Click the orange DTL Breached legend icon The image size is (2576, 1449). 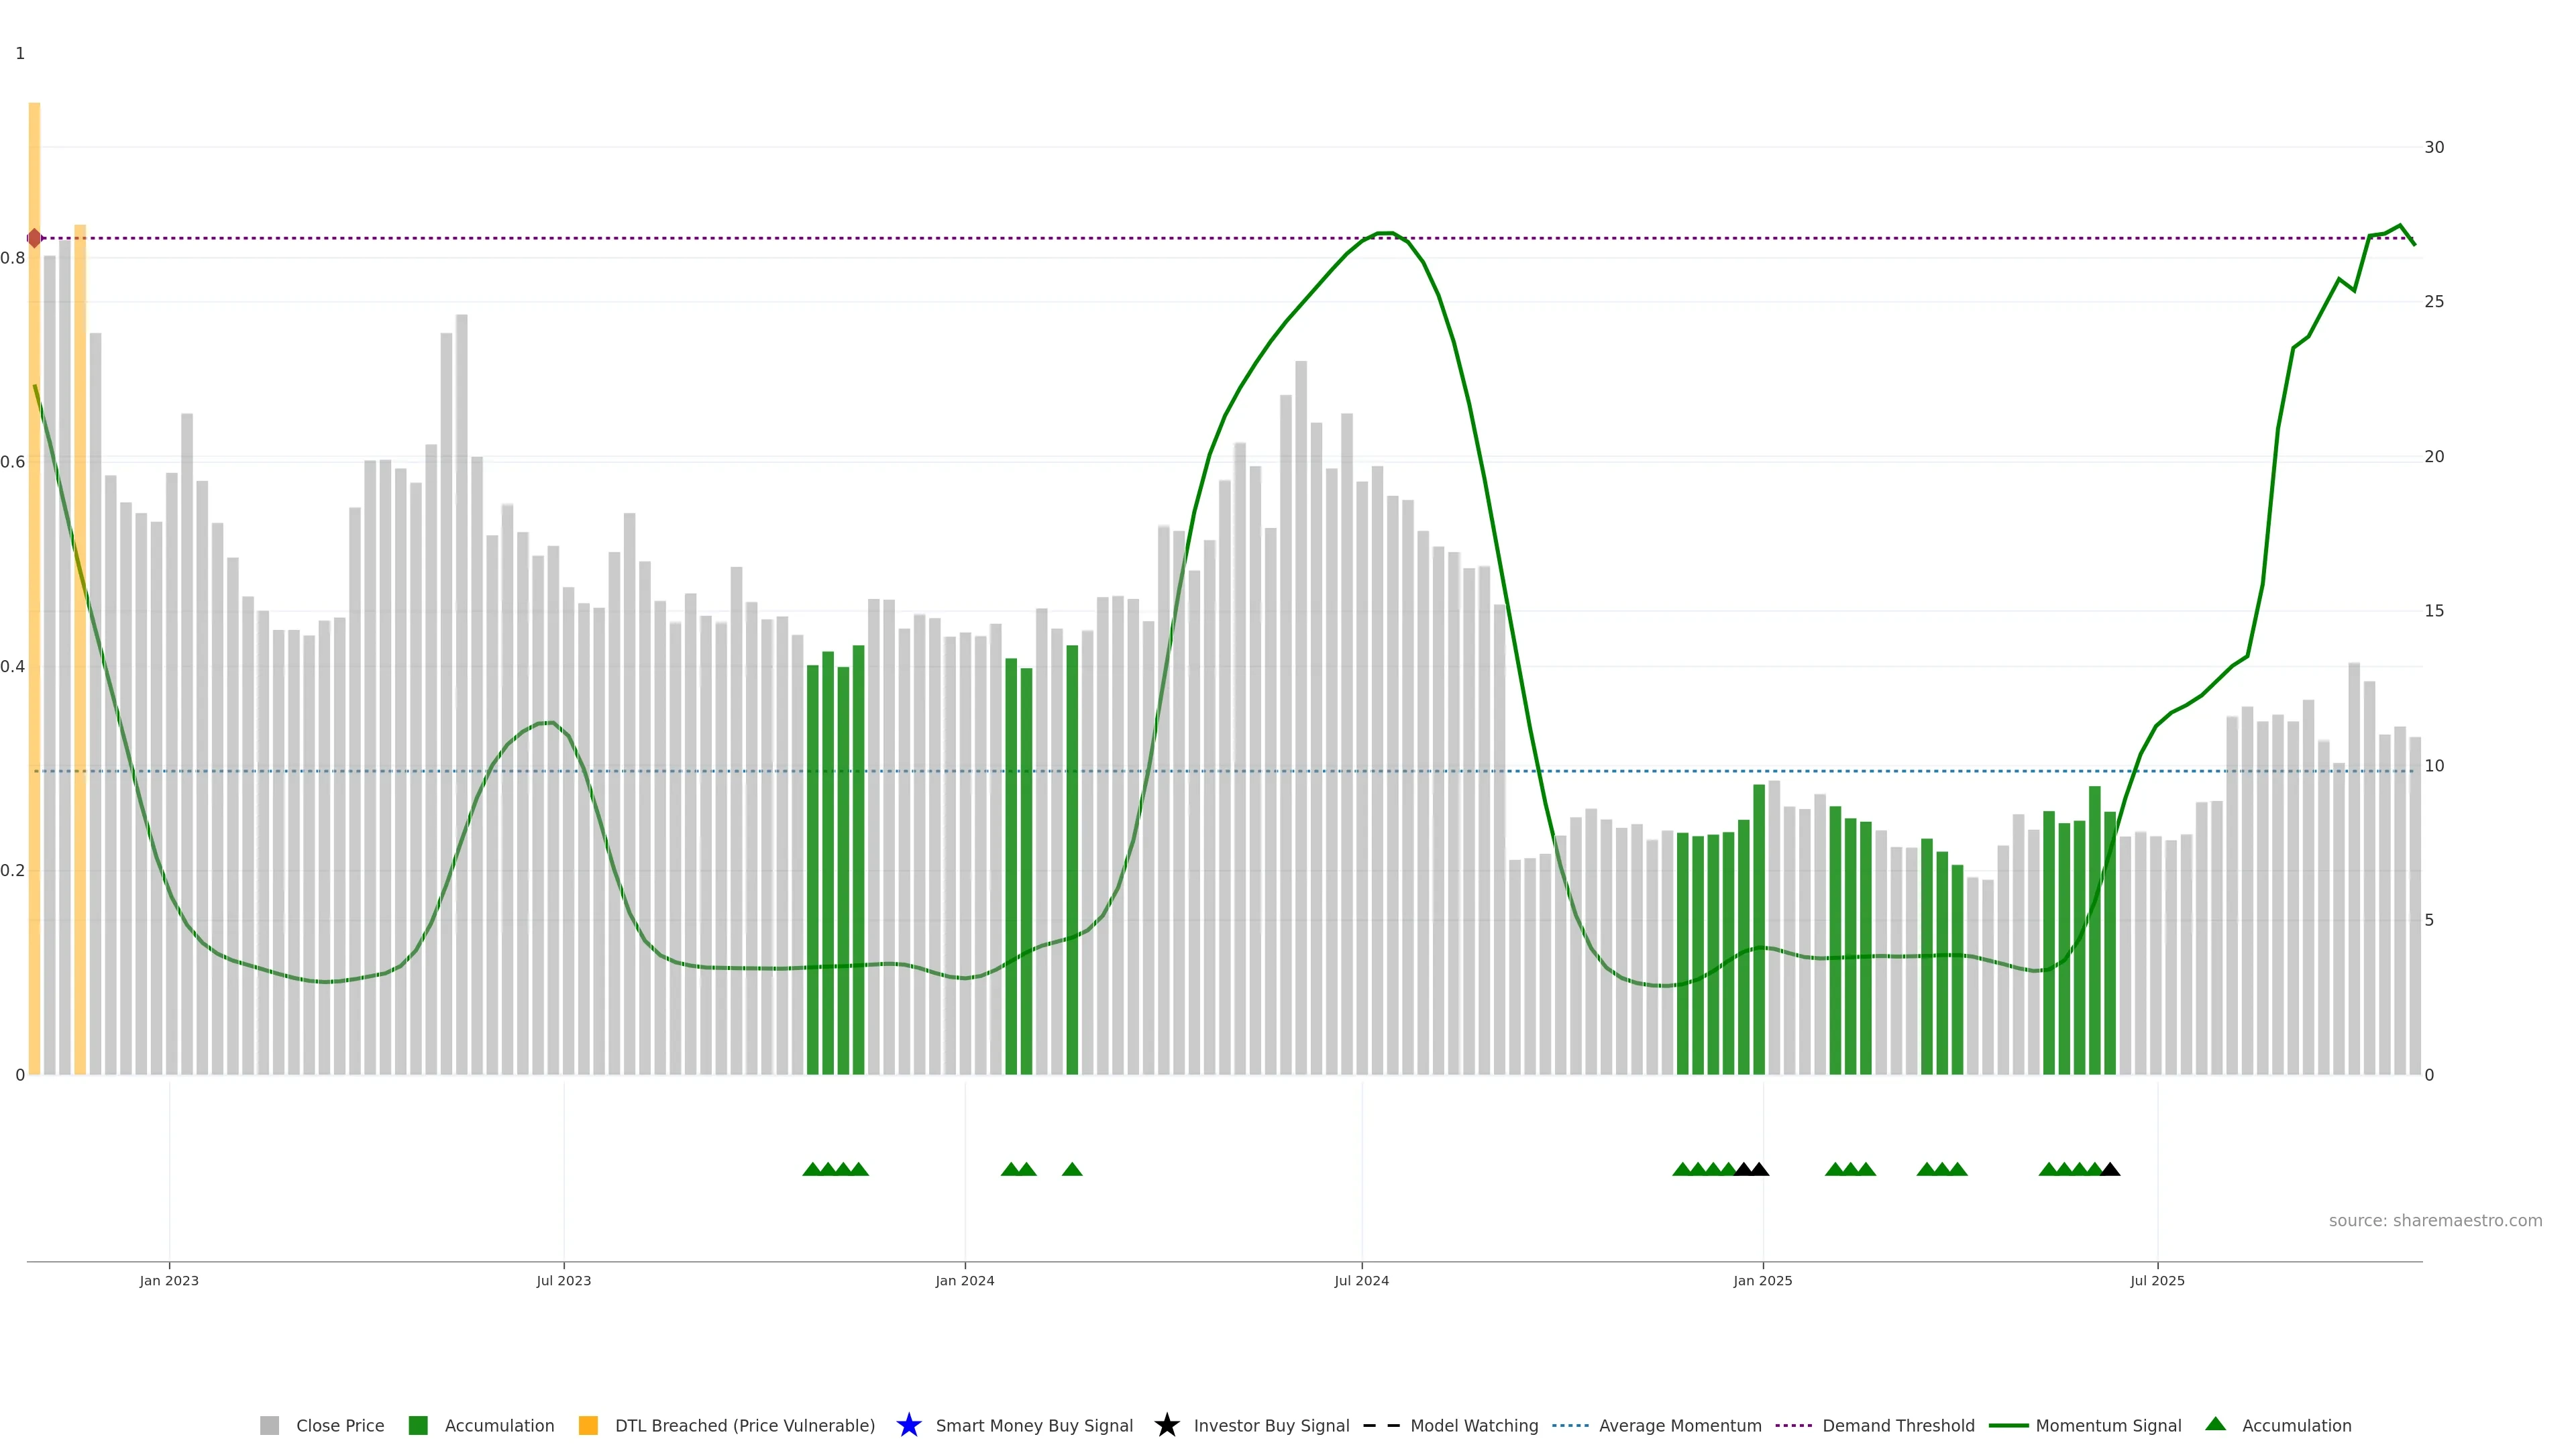coord(588,1425)
